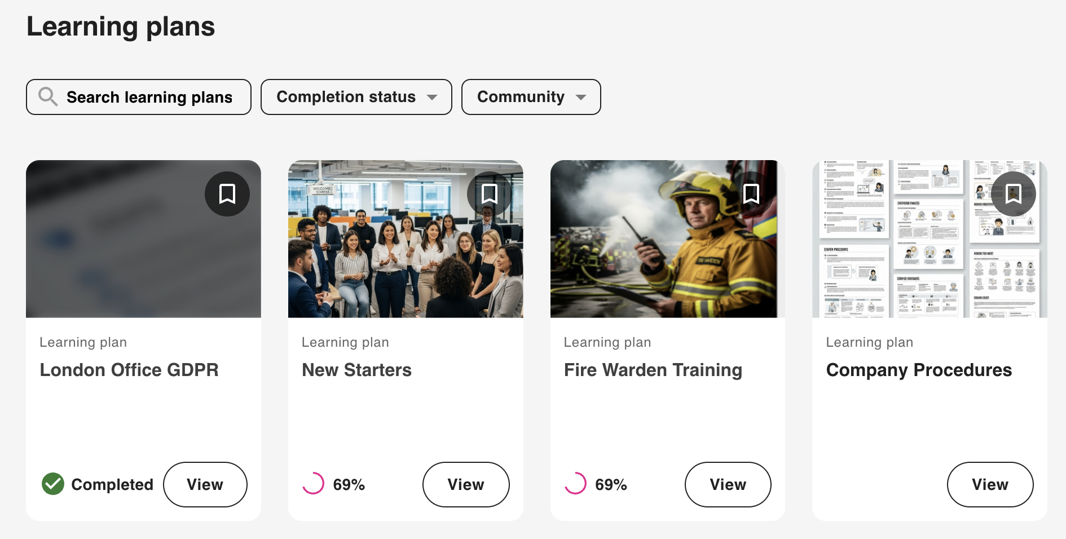Click Fire Warden Training progress ring
1066x539 pixels.
[x=575, y=484]
